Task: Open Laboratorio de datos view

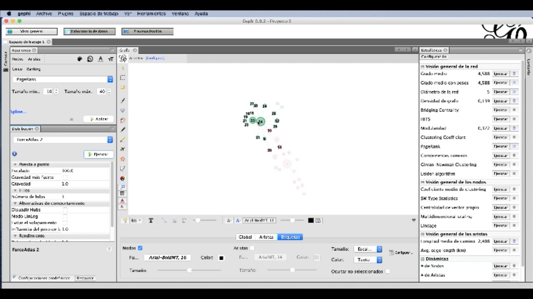Action: point(89,32)
